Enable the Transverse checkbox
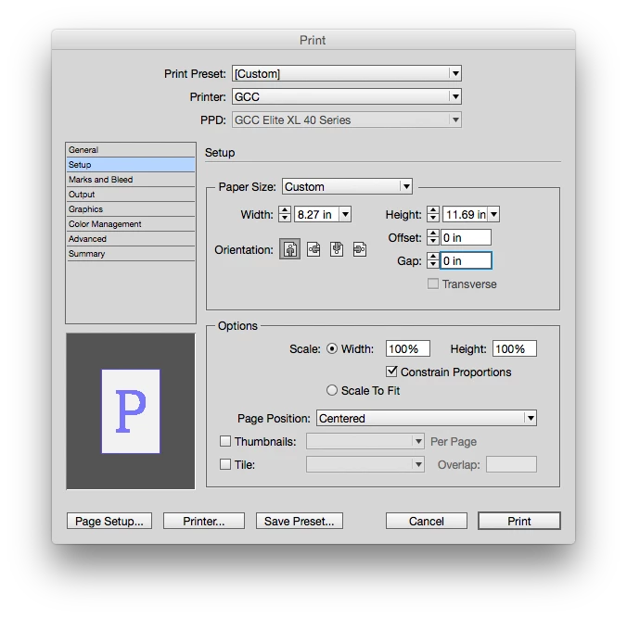627x618 pixels. 433,284
